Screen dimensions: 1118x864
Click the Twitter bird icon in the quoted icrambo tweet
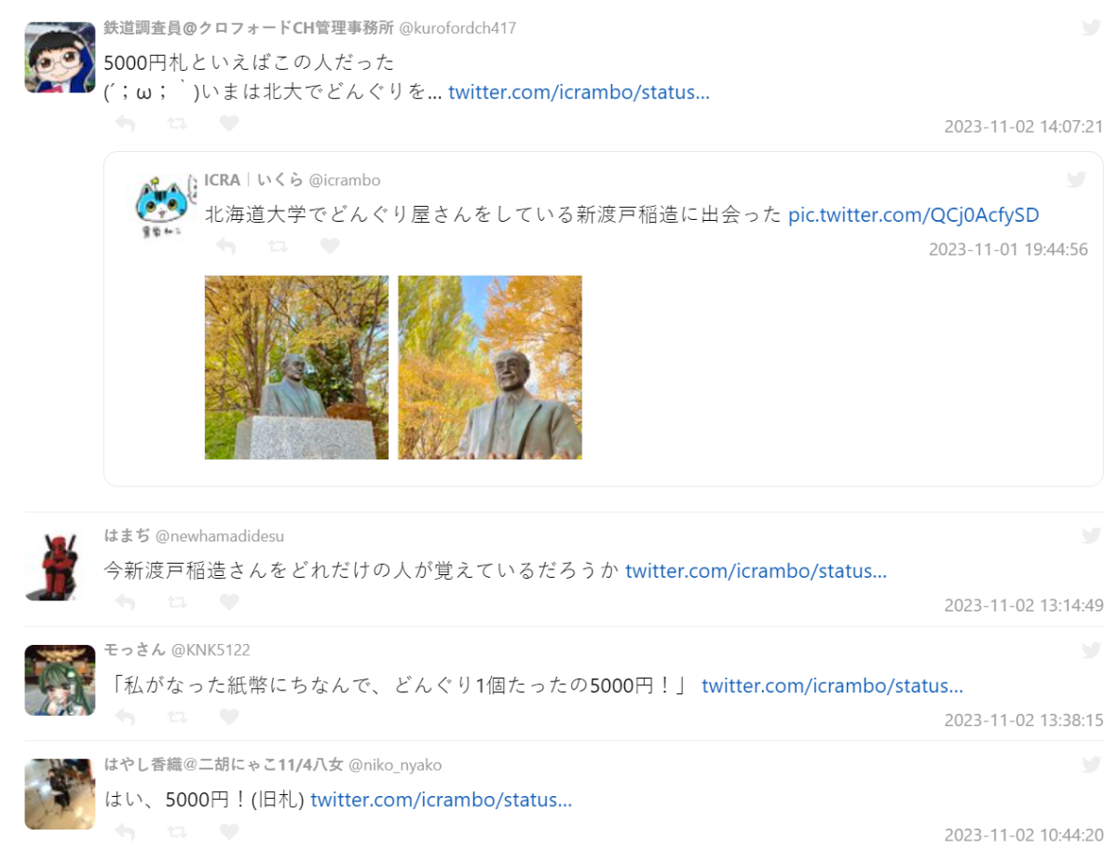pyautogui.click(x=1076, y=180)
